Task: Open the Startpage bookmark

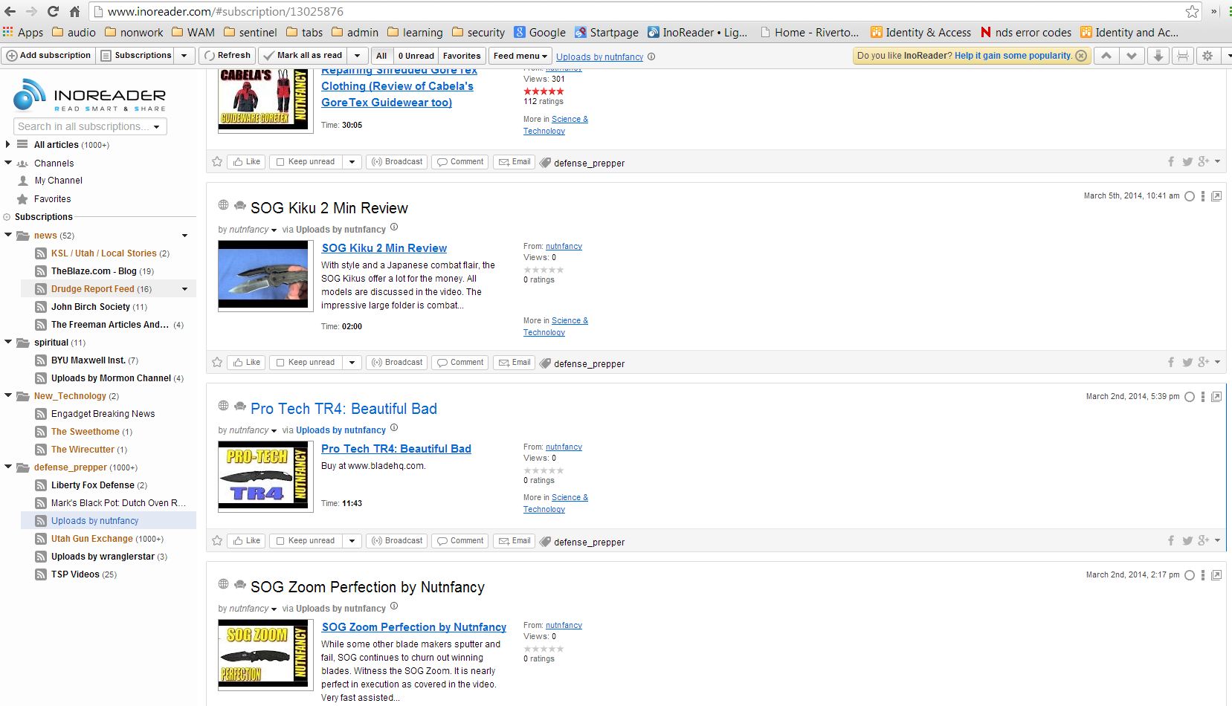Action: [x=606, y=33]
